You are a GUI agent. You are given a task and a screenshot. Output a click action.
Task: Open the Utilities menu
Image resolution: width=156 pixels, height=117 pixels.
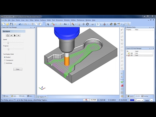point(73,20)
